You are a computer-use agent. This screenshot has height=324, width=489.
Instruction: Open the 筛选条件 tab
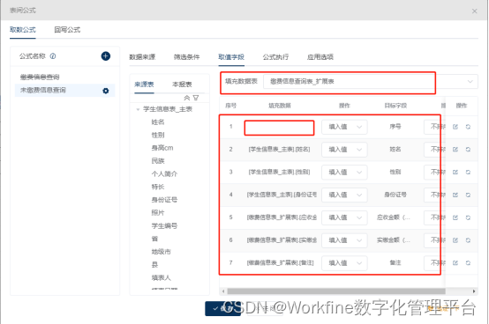pos(186,57)
